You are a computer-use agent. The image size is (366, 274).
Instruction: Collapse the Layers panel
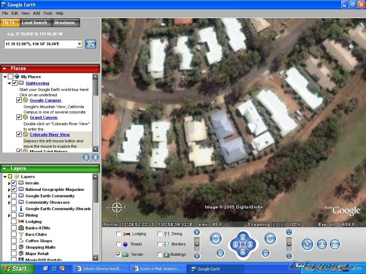(x=4, y=168)
